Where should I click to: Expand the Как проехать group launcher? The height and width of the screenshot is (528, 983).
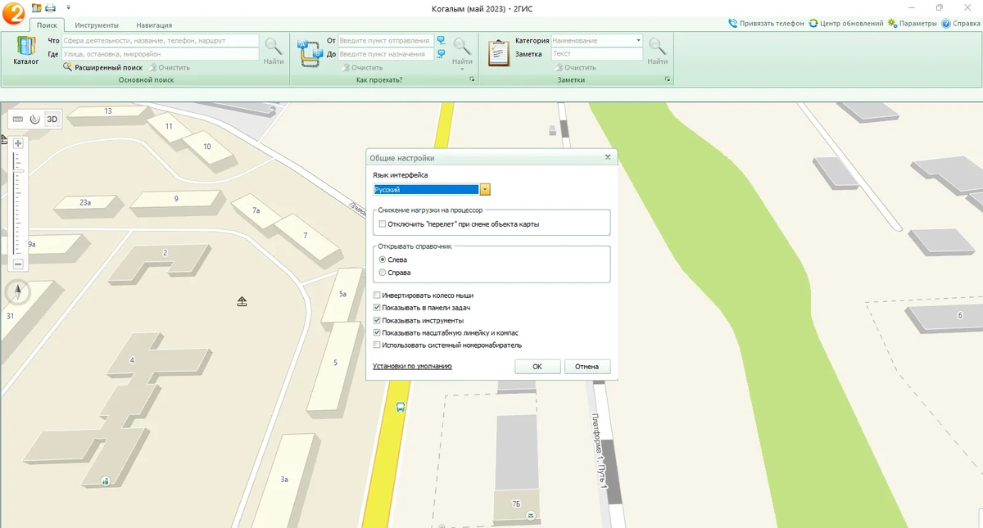[472, 80]
